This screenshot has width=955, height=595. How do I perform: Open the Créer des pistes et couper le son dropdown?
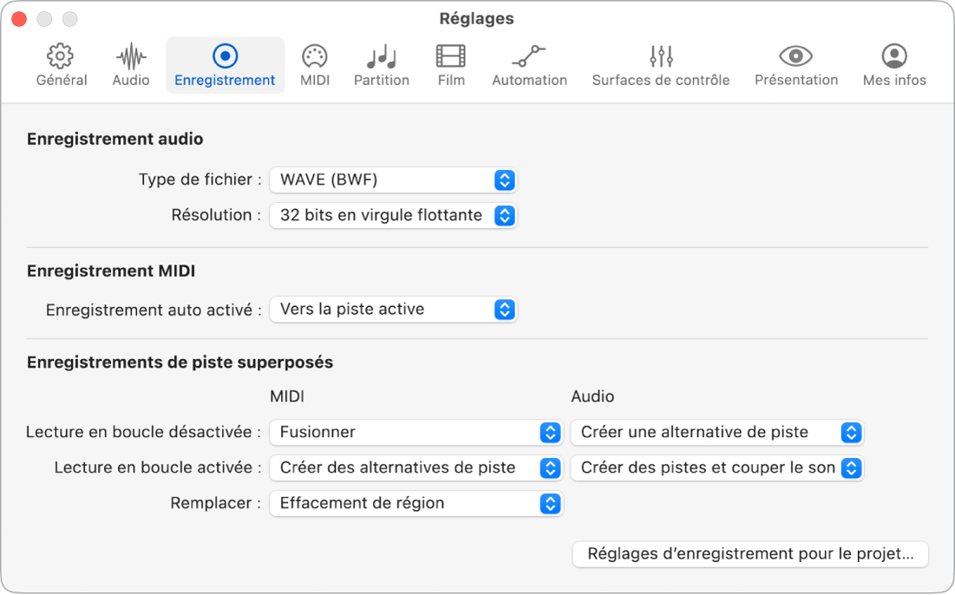pos(716,467)
